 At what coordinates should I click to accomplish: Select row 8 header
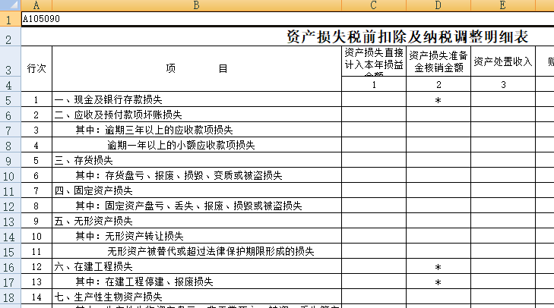click(x=10, y=145)
